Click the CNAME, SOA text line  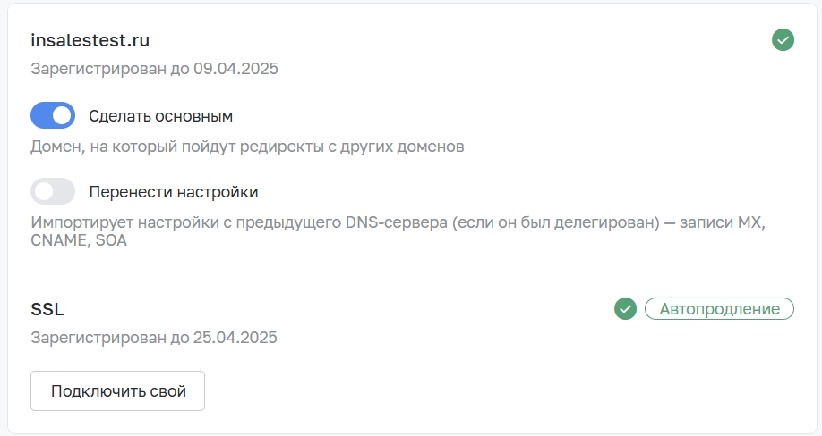79,240
